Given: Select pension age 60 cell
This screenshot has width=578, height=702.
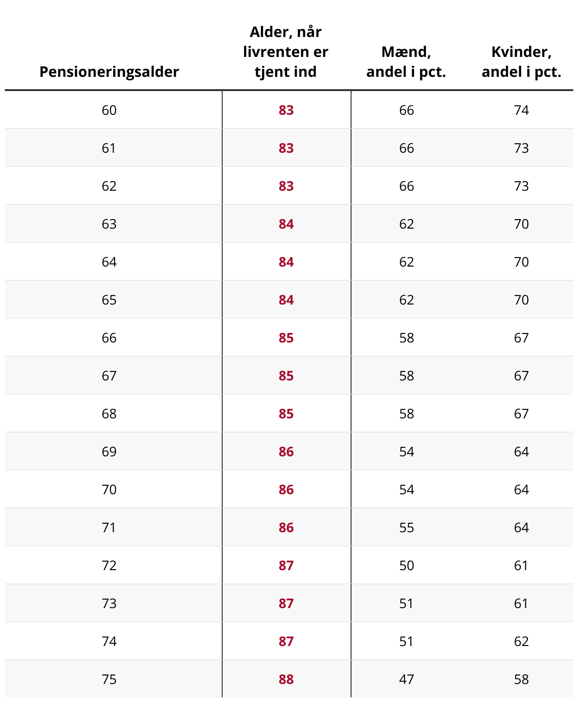Looking at the screenshot, I should [x=109, y=110].
